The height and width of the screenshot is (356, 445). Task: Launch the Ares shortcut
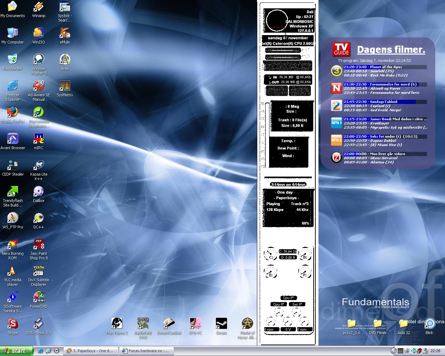65,63
